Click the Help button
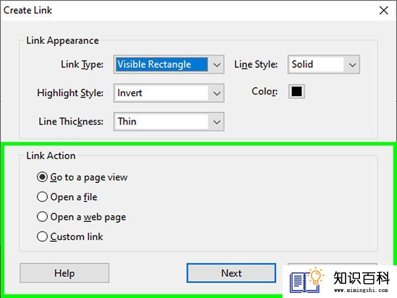 coord(64,273)
